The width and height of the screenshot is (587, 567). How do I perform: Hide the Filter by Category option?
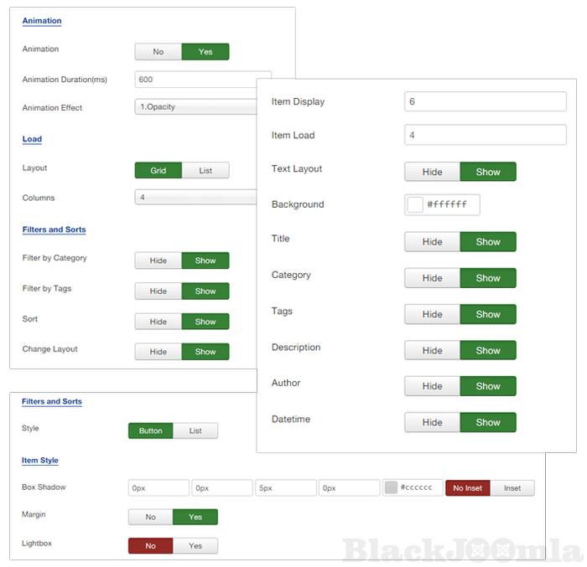pyautogui.click(x=158, y=261)
